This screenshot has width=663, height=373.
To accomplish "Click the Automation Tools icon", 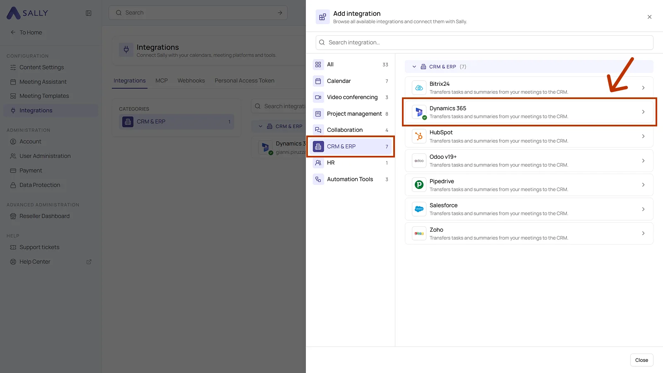I will (318, 179).
